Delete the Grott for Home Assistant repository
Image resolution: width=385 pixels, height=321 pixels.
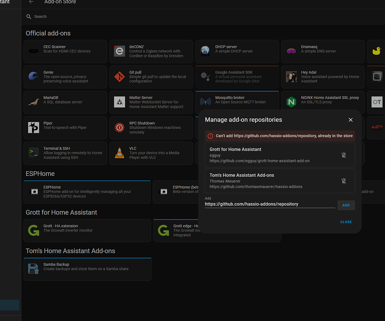[x=344, y=155]
